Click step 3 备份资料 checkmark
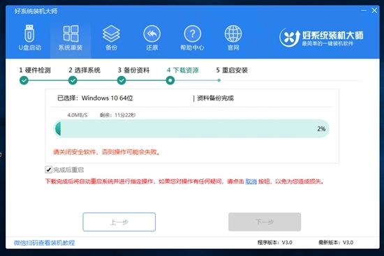Image resolution: width=384 pixels, height=256 pixels. pyautogui.click(x=121, y=80)
